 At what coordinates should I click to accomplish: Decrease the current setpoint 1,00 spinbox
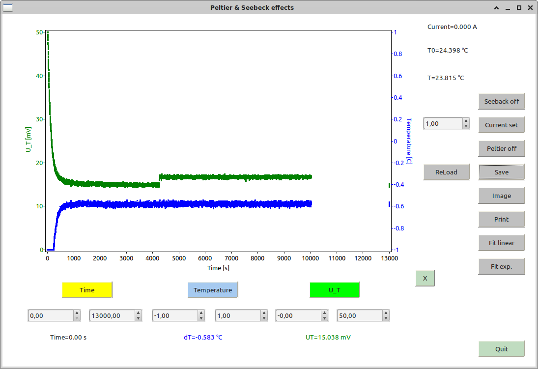[466, 126]
